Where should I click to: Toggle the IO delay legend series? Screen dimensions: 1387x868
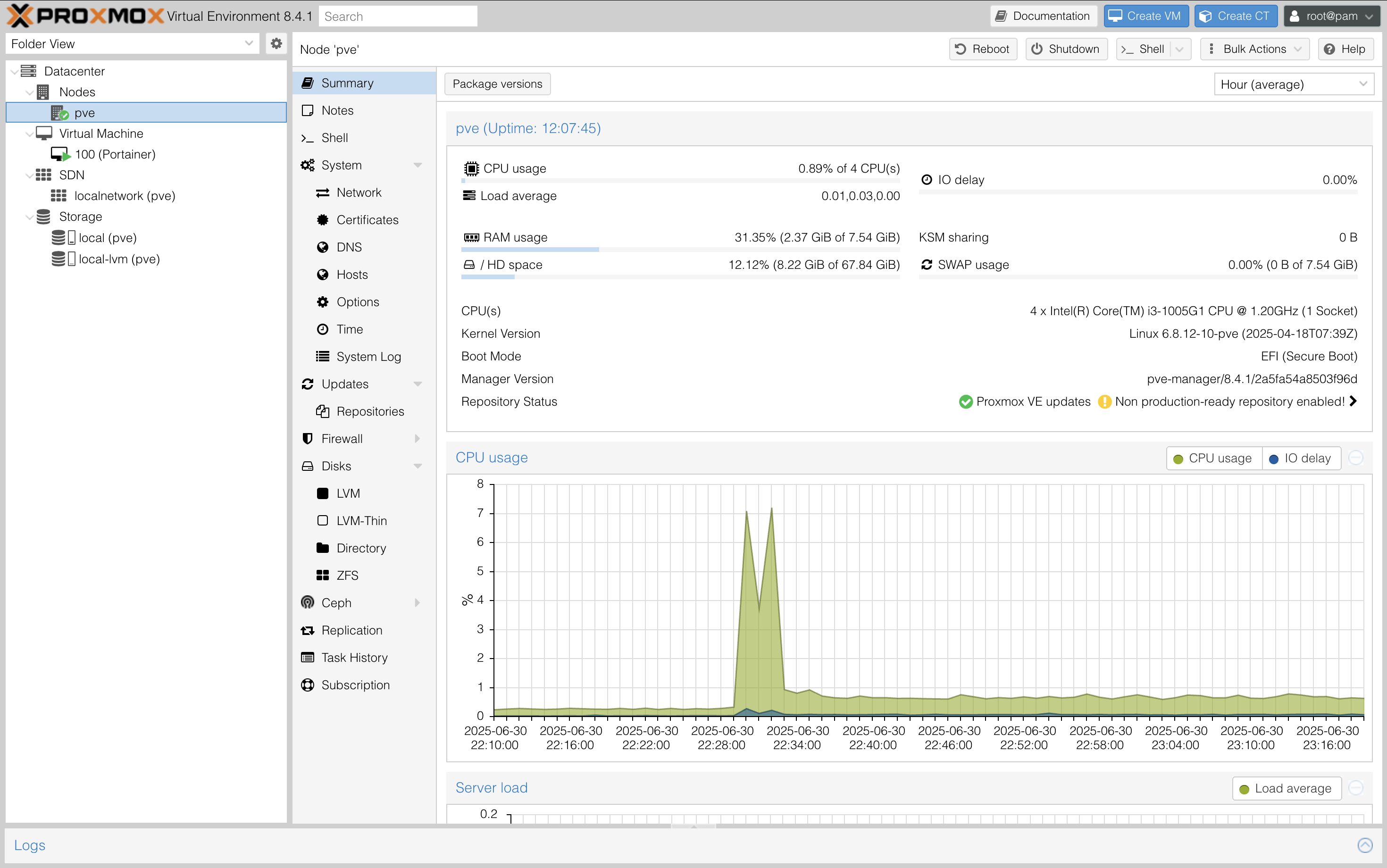pyautogui.click(x=1300, y=458)
